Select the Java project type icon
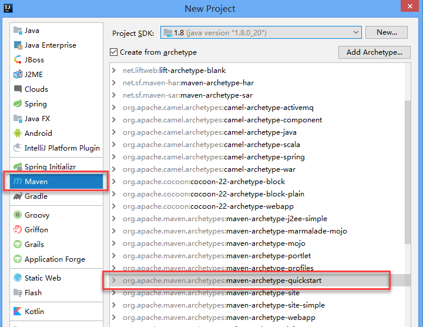The height and width of the screenshot is (327, 423). [18, 31]
